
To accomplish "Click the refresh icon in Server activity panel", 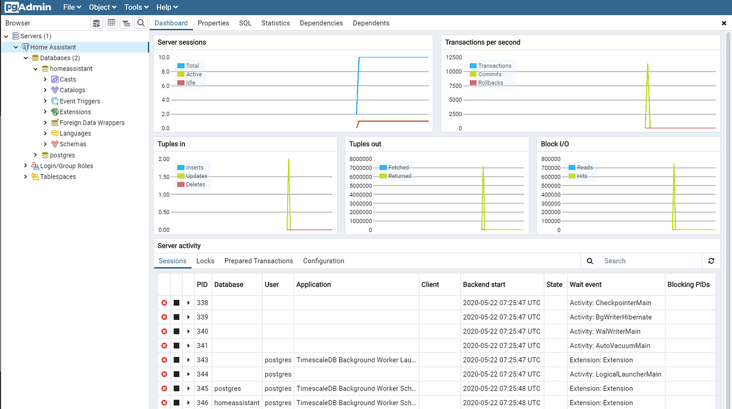I will point(711,261).
